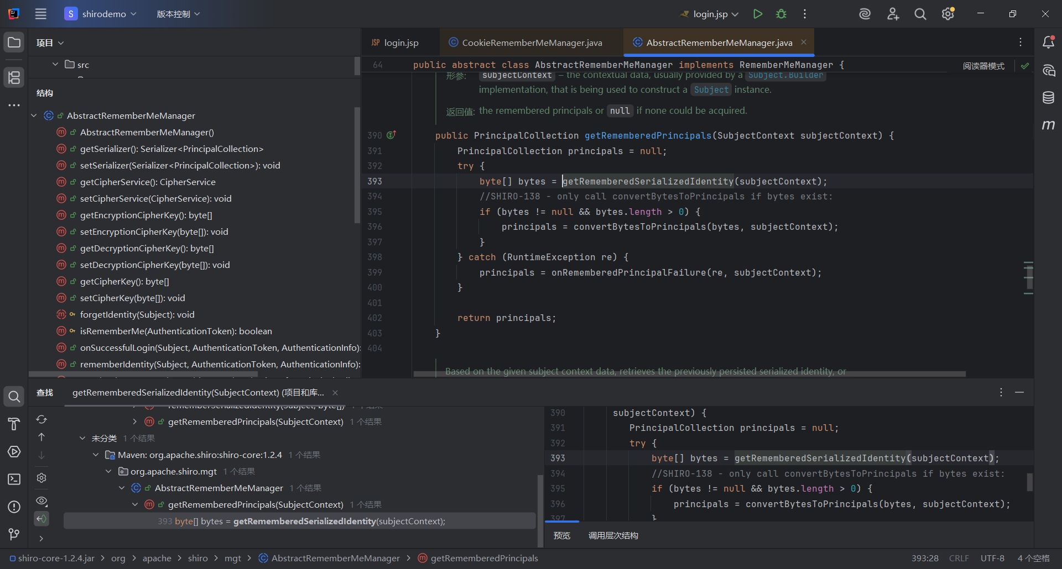Switch to the CookieRememberMeManager.java tab

(531, 43)
